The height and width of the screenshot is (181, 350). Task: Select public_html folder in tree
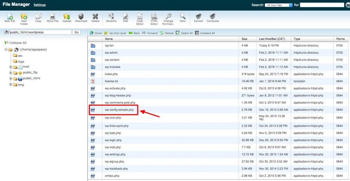tap(27, 79)
